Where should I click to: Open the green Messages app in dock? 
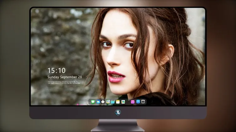(93, 102)
